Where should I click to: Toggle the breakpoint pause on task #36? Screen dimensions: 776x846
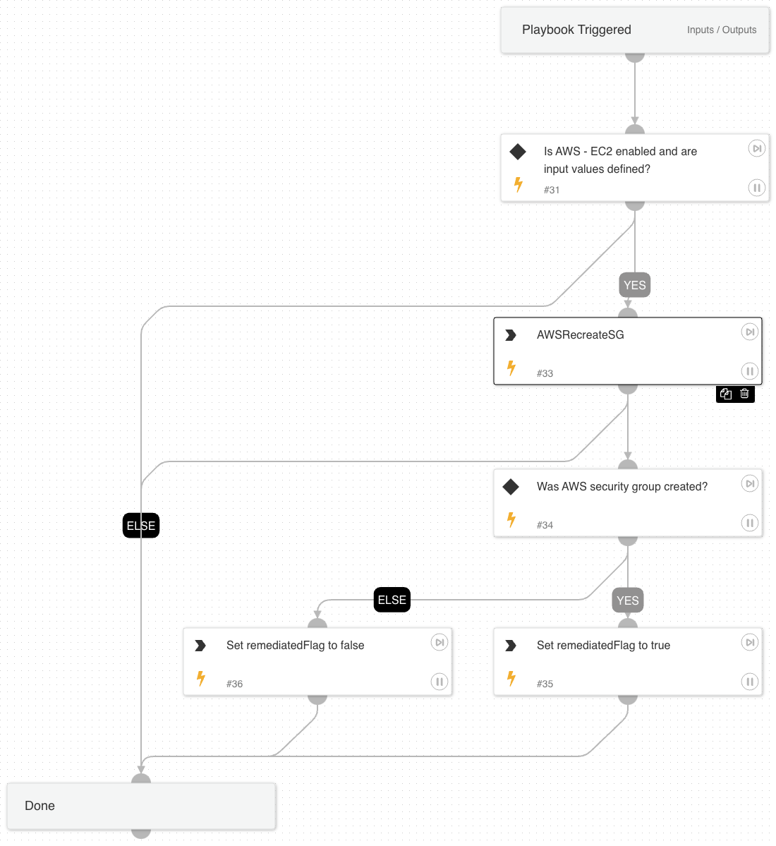coord(439,682)
